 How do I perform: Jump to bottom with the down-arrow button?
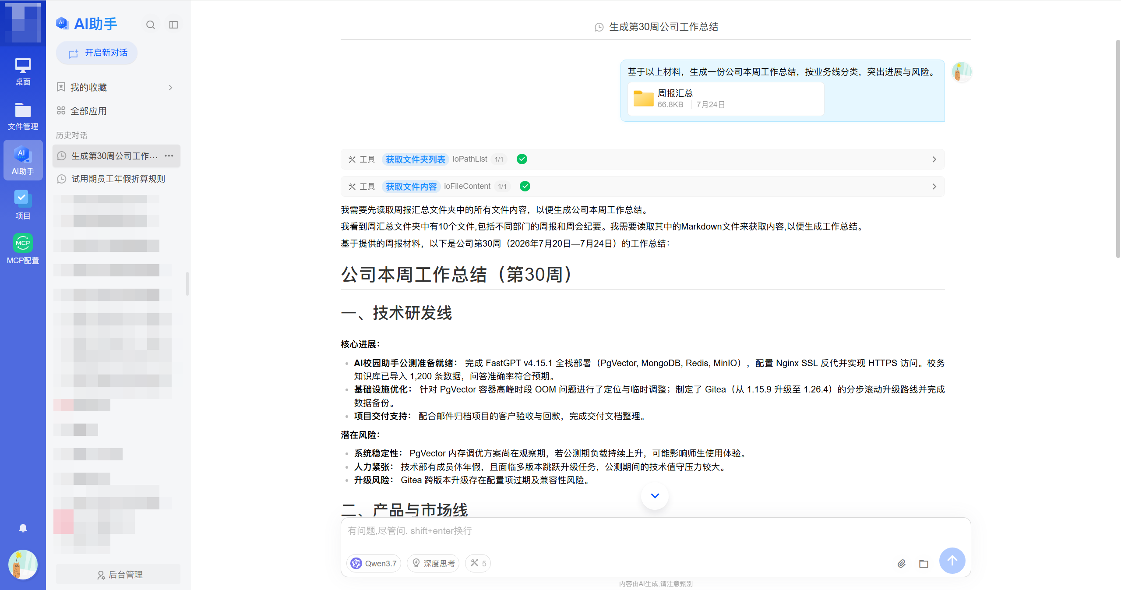[x=655, y=496]
